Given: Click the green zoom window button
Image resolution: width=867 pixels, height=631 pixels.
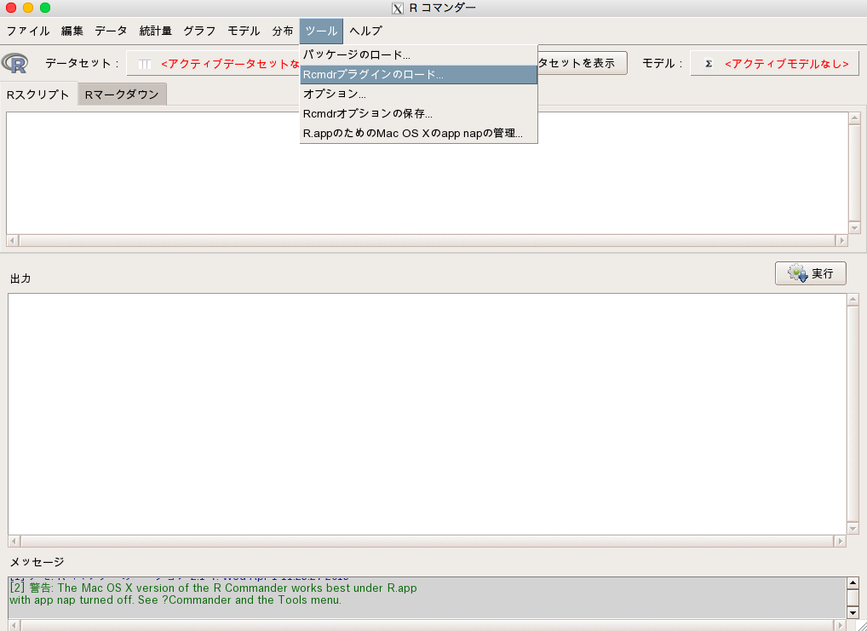Looking at the screenshot, I should 45,8.
